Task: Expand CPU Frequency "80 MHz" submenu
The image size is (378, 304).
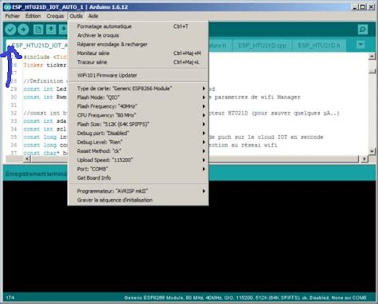Action: [138, 115]
